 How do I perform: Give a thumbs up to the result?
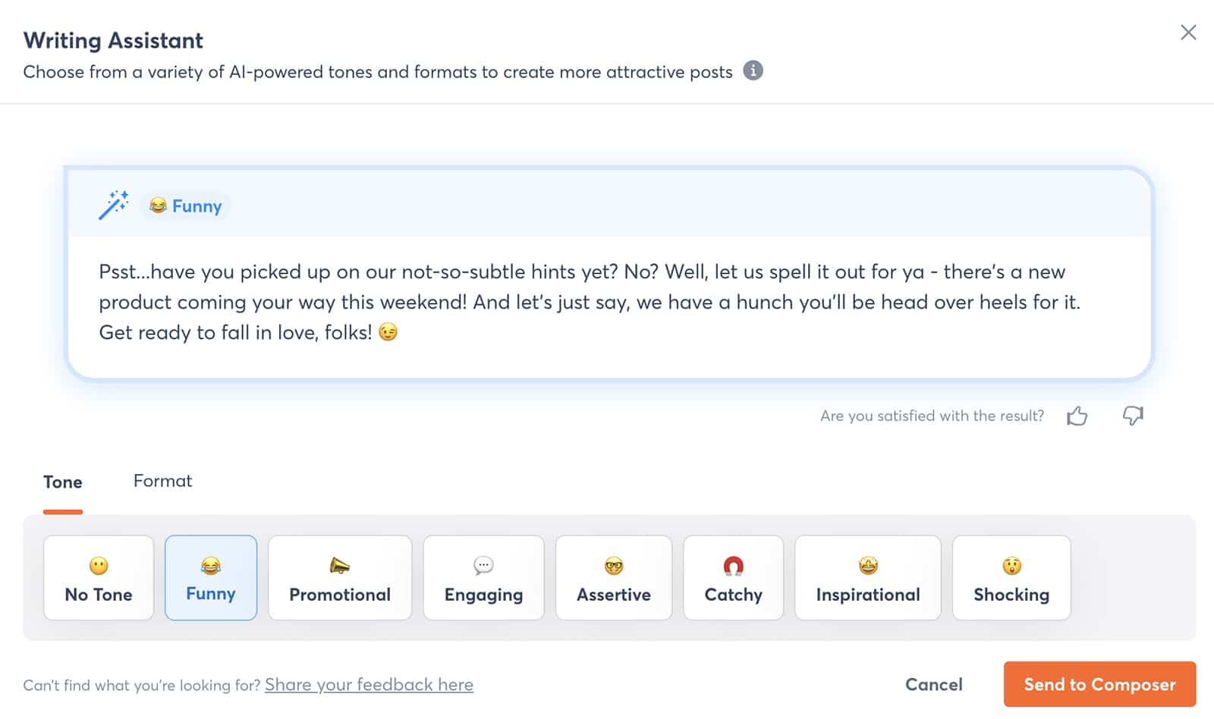point(1077,416)
